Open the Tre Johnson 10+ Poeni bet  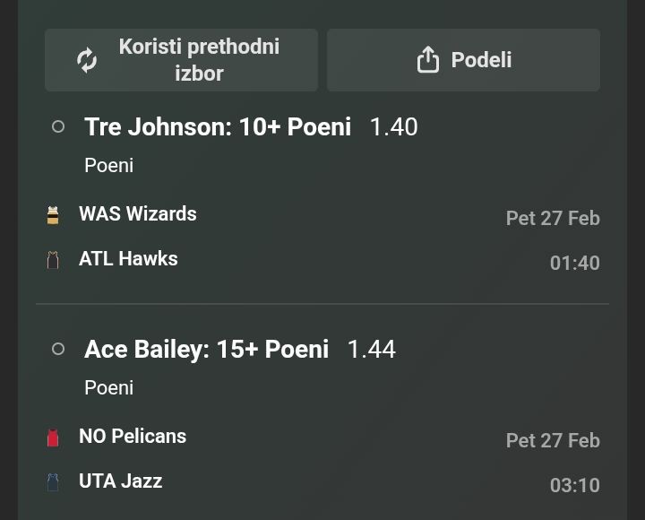point(218,127)
